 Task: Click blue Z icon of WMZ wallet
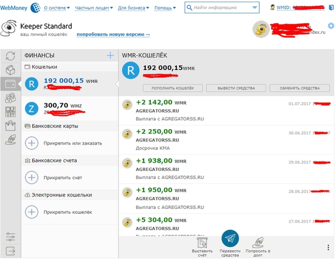click(x=32, y=109)
